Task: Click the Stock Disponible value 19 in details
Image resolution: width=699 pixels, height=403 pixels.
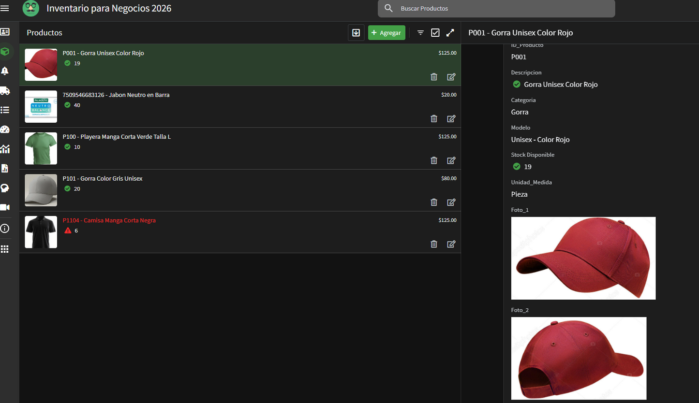Action: click(528, 167)
